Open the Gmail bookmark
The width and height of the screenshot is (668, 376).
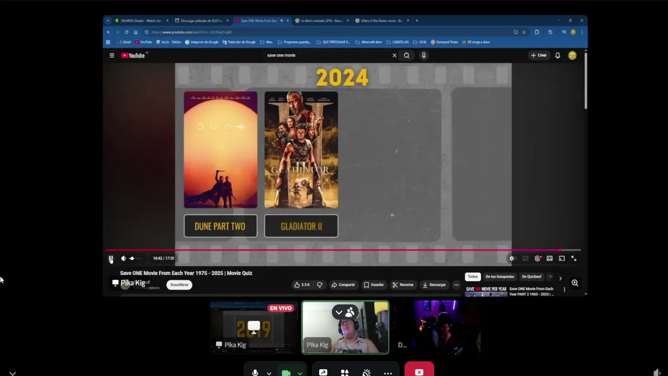[124, 42]
